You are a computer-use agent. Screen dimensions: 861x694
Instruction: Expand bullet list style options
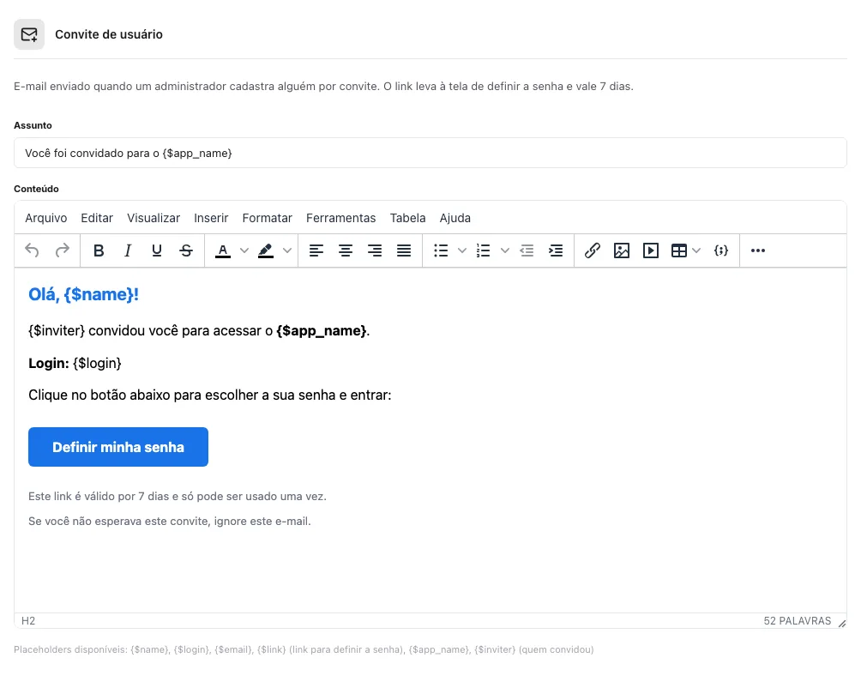pyautogui.click(x=462, y=250)
